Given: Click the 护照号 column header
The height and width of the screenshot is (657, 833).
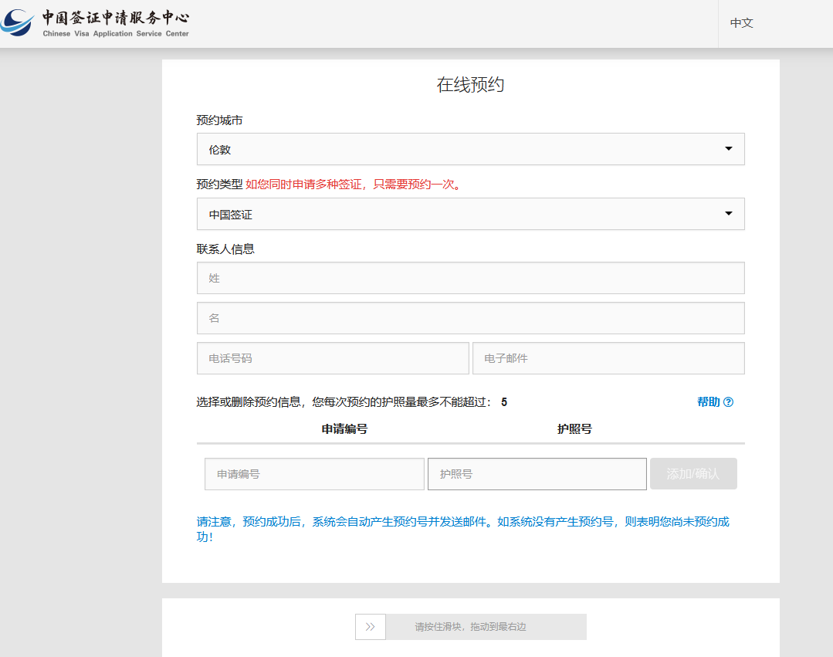Looking at the screenshot, I should pos(574,428).
